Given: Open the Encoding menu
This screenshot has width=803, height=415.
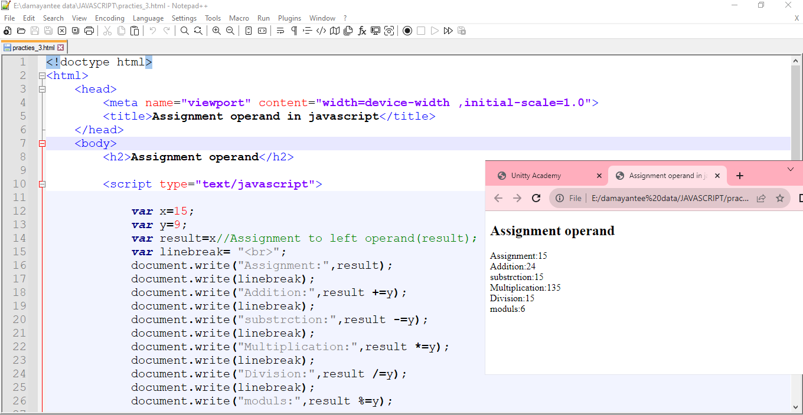Looking at the screenshot, I should coord(110,18).
